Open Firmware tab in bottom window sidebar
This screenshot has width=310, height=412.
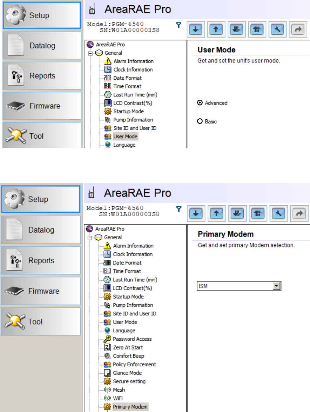(41, 291)
